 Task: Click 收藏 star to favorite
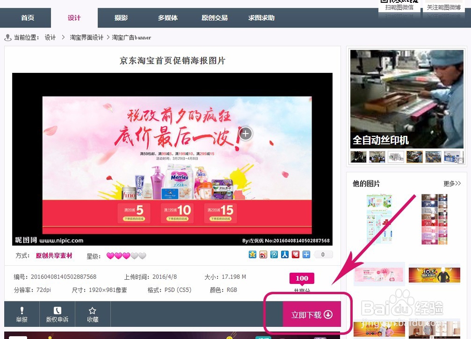click(92, 314)
